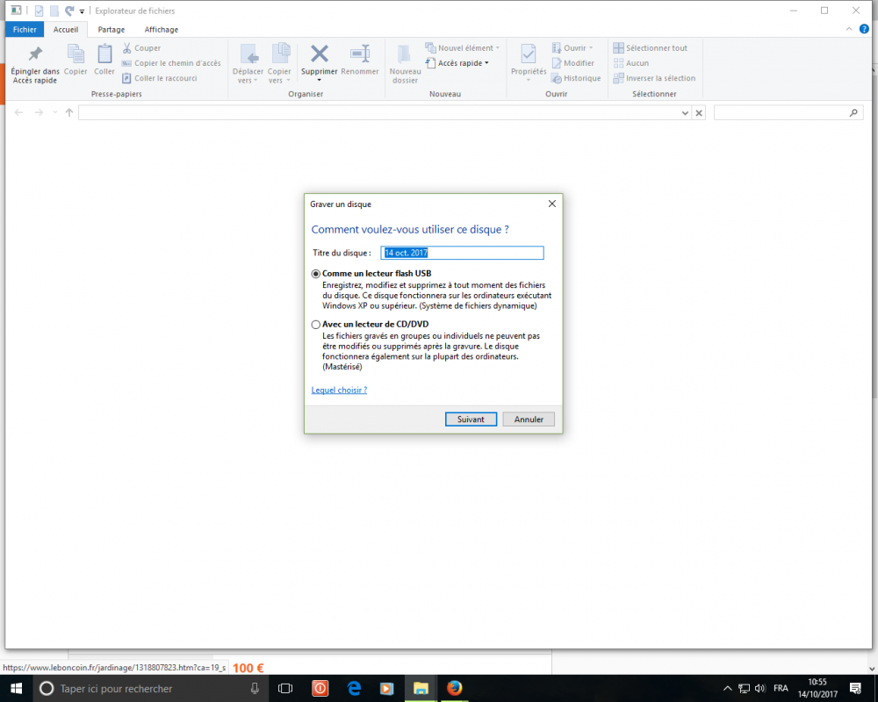Close the Graver un disque dialog
Image resolution: width=878 pixels, height=702 pixels.
(552, 204)
